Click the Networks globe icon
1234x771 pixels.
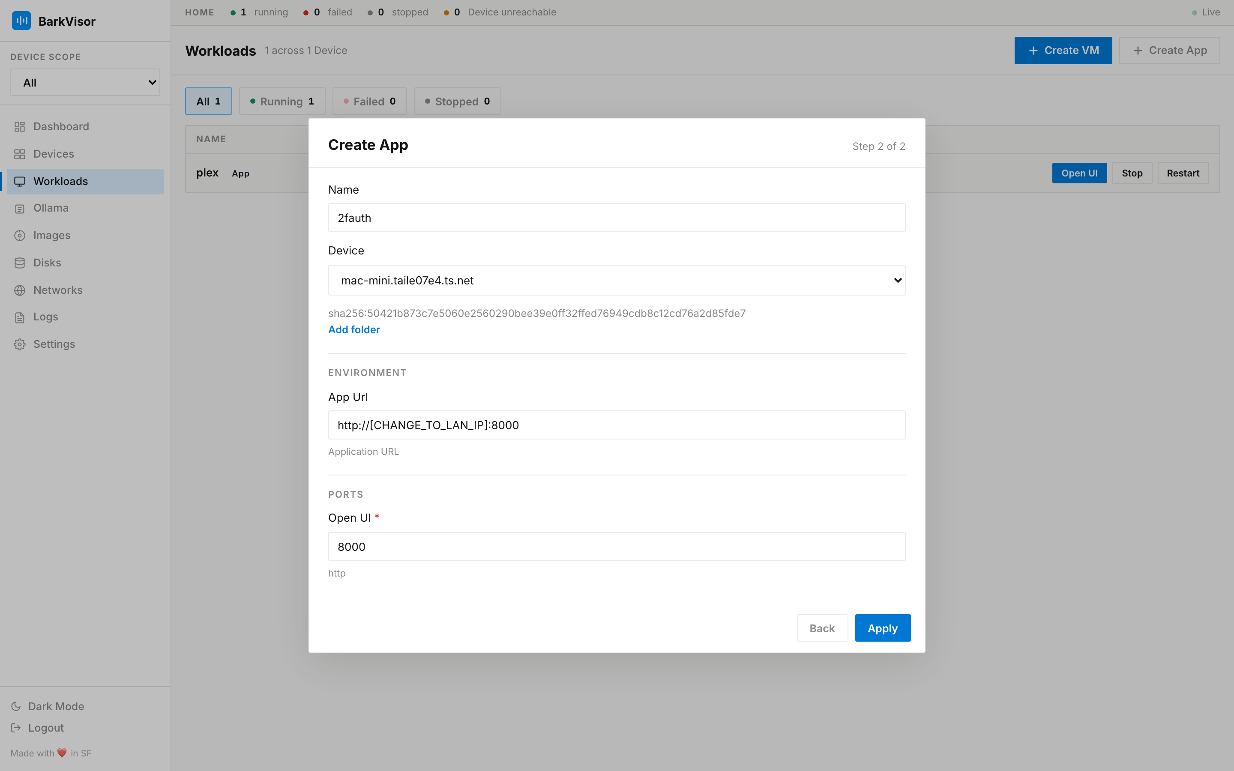coord(19,290)
